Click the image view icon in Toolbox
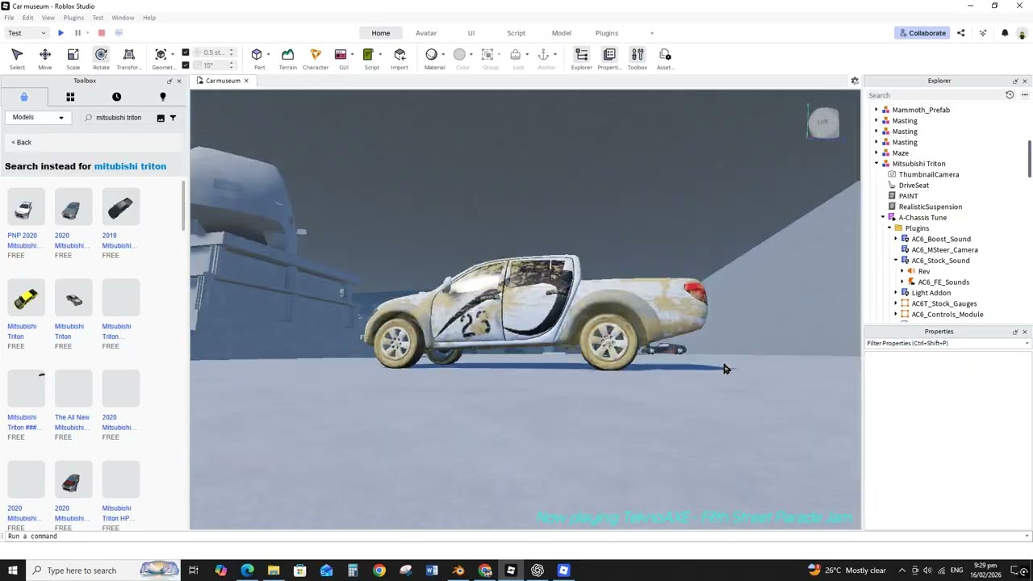Screen dimensions: 1033x581 [x=161, y=118]
